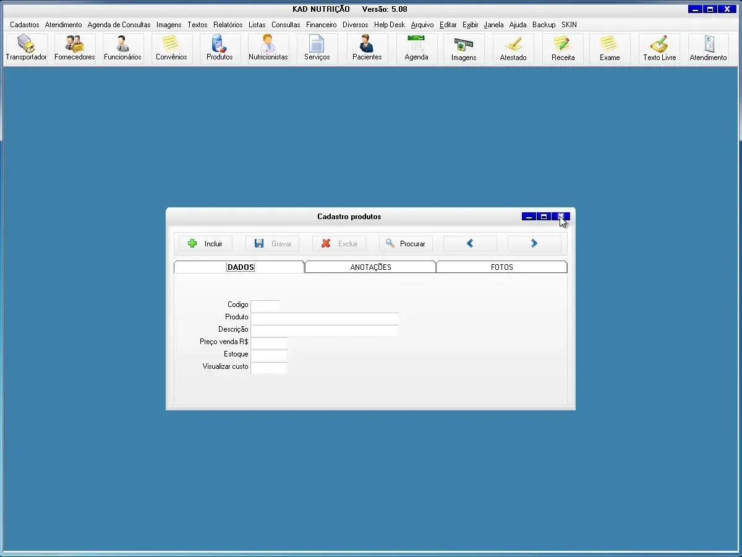Viewport: 742px width, 557px height.
Task: Open the SKIN menu
Action: (x=569, y=25)
